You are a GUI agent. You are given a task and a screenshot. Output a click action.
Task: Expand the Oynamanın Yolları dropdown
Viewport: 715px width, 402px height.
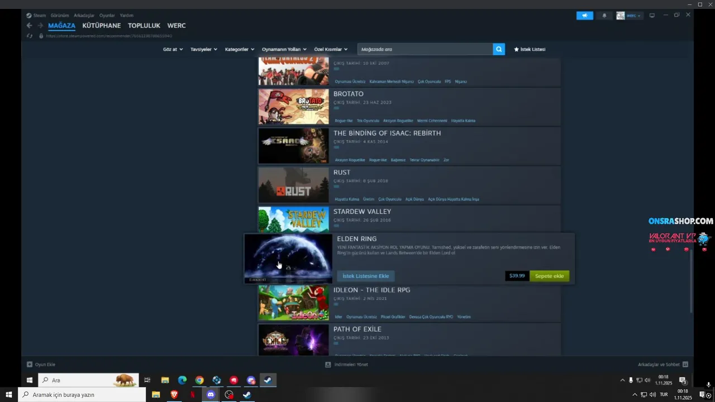(x=284, y=49)
